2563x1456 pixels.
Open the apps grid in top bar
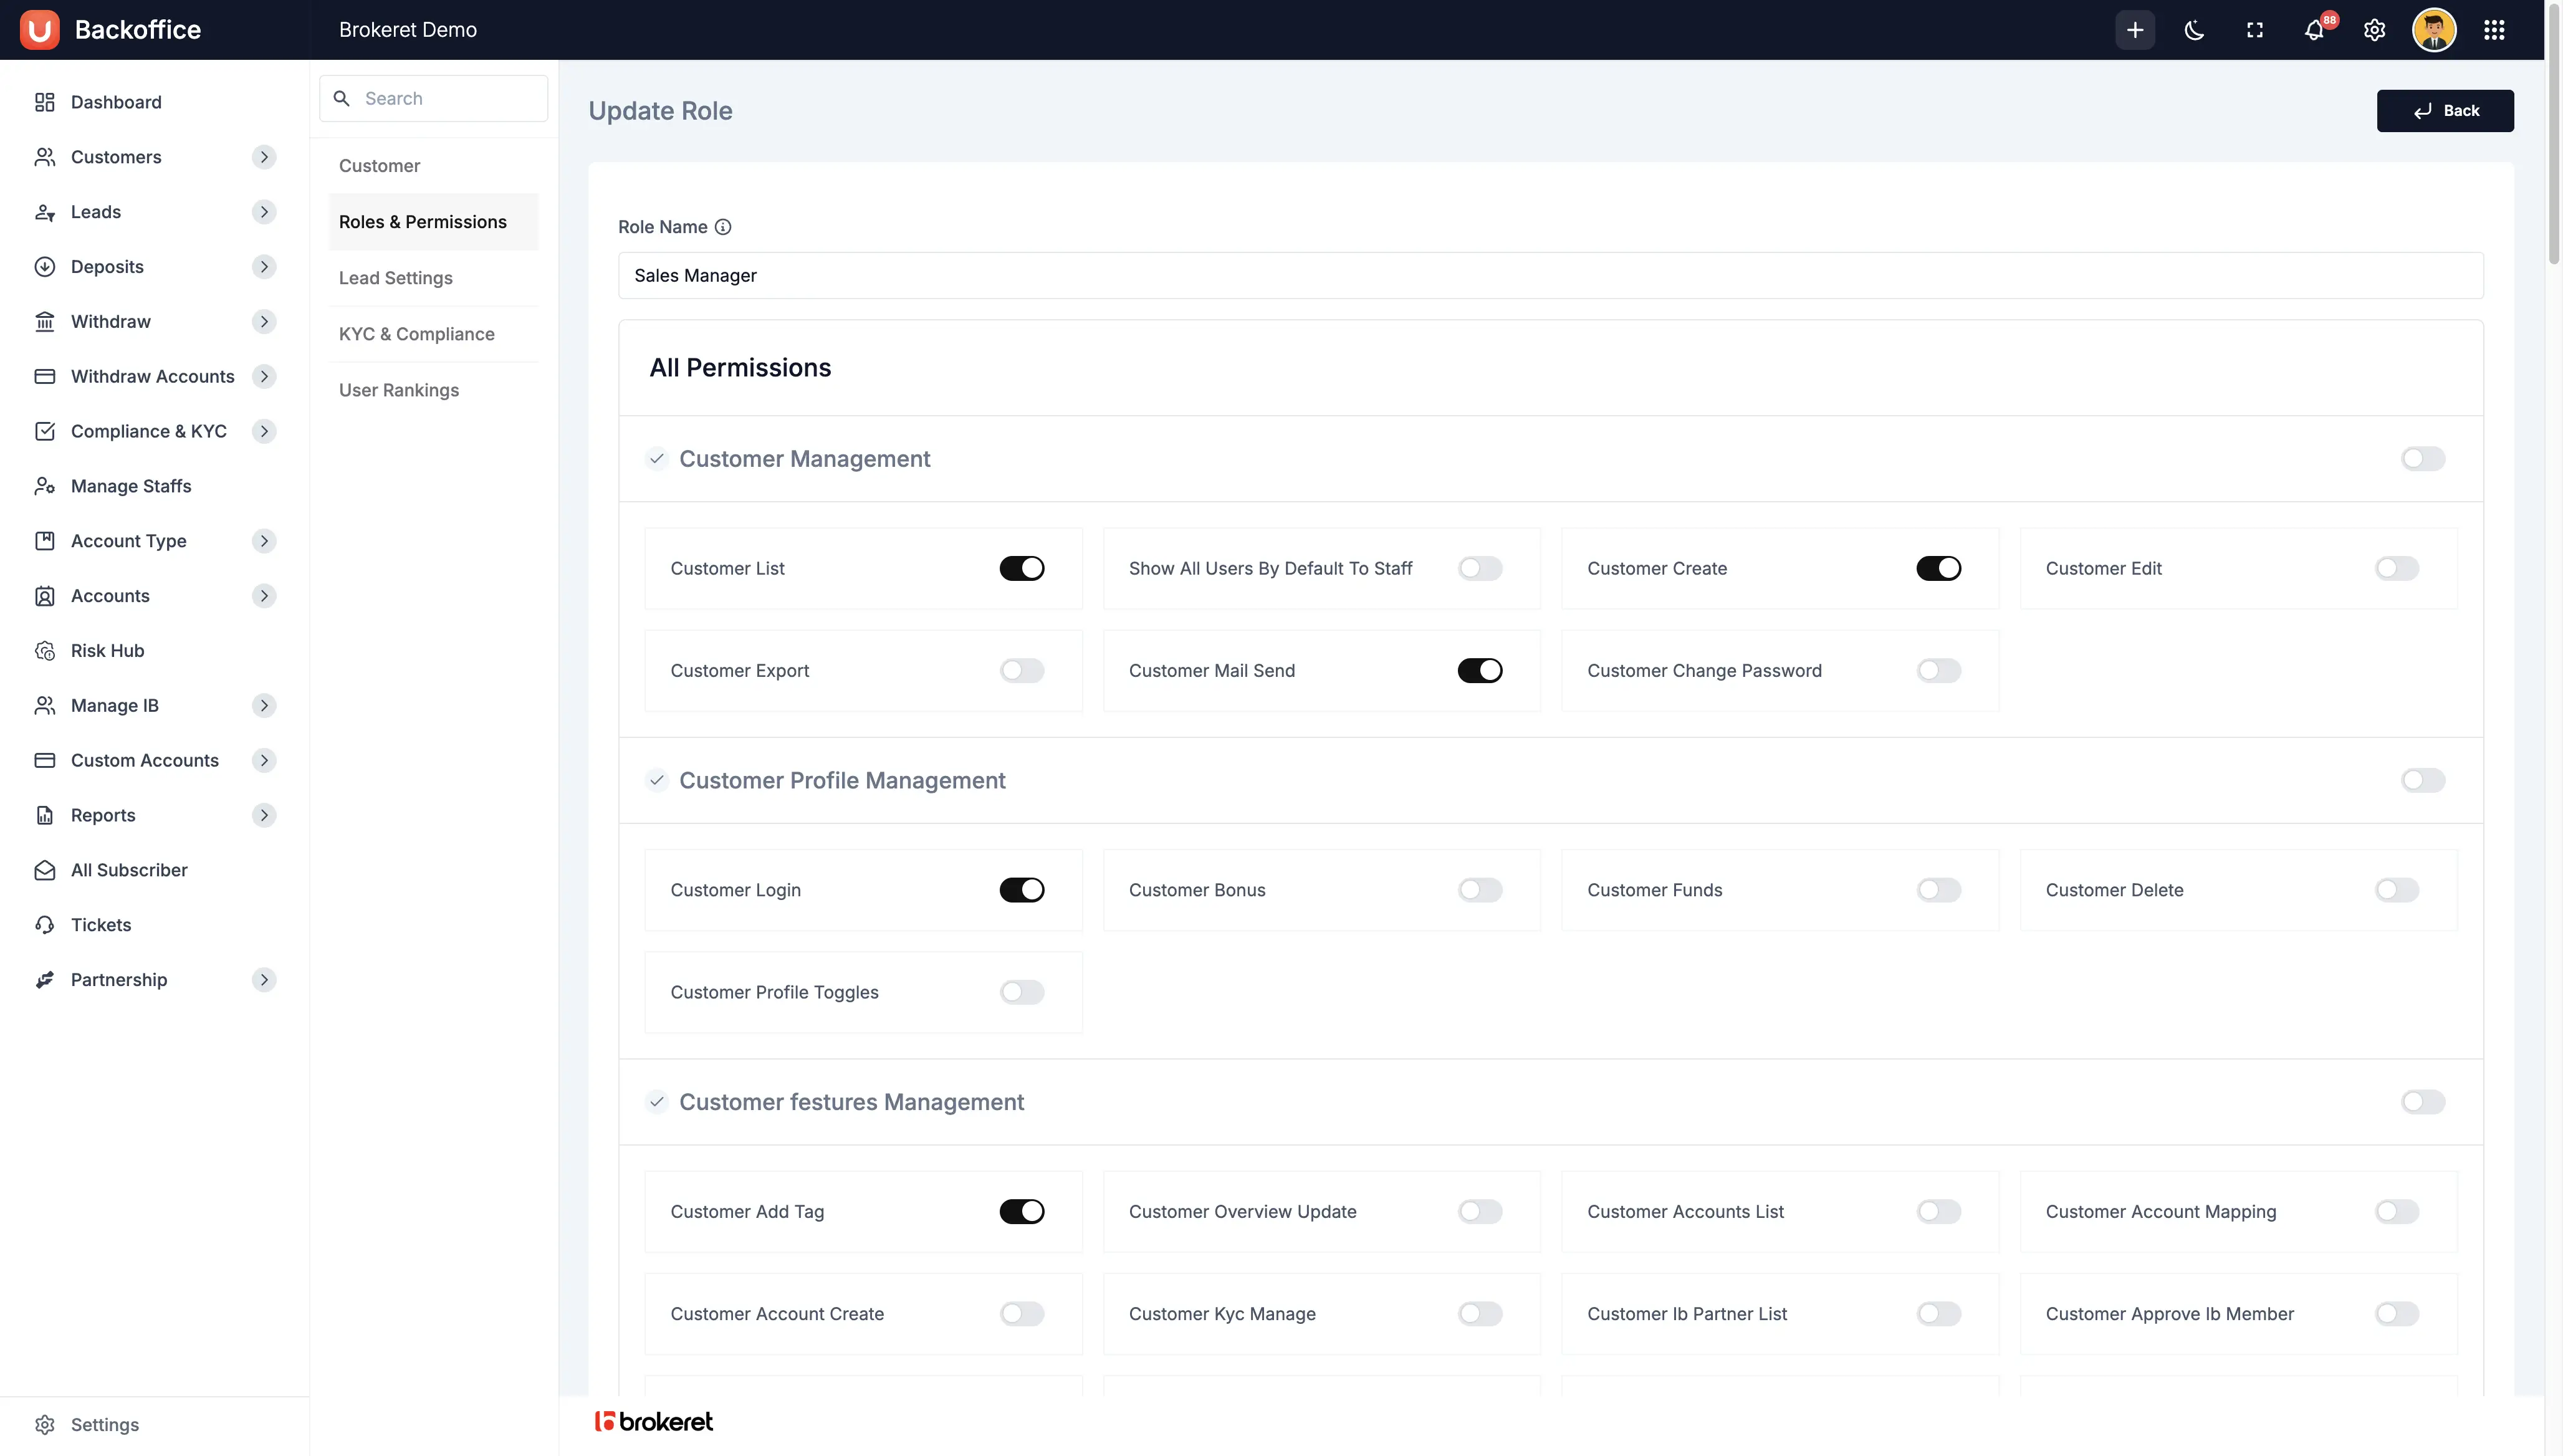(x=2494, y=29)
